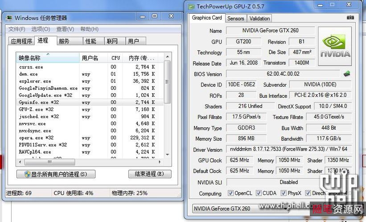Select the jusched.exe *32 process row
The height and width of the screenshot is (222, 366).
point(90,116)
